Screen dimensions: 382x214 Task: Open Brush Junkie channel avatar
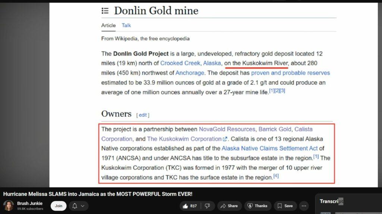coord(9,206)
